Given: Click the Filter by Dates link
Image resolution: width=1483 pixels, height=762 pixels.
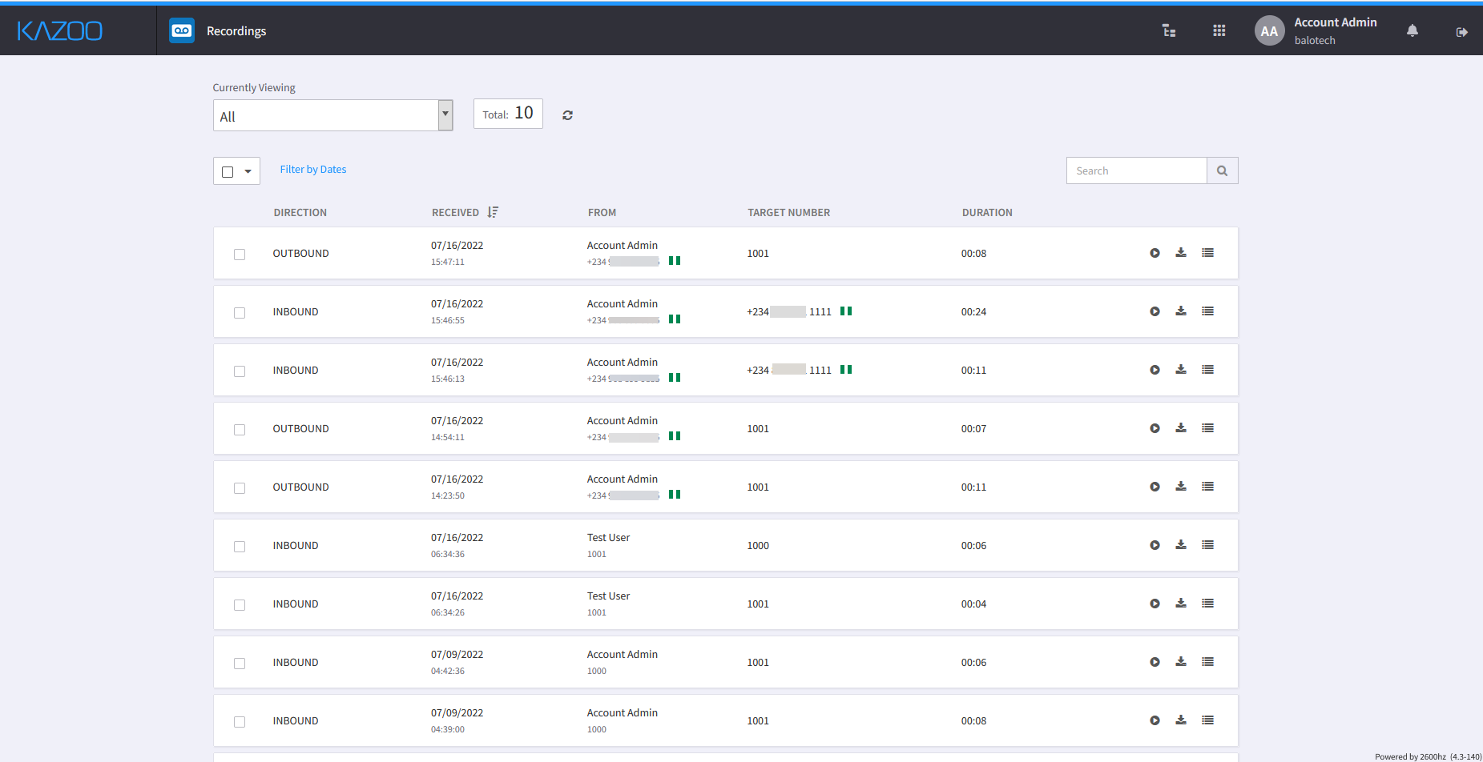Looking at the screenshot, I should 313,170.
